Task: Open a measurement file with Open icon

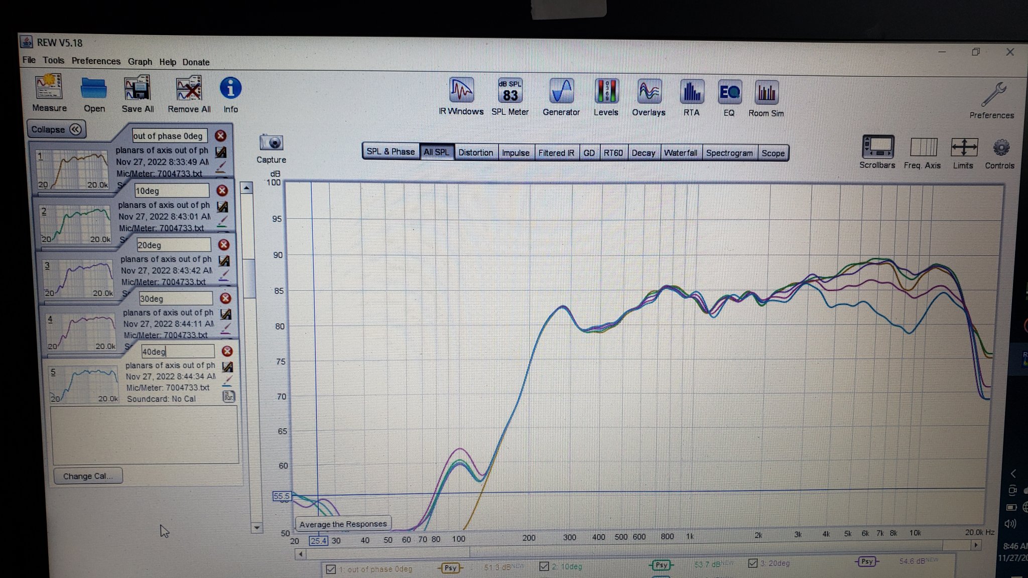Action: [94, 89]
